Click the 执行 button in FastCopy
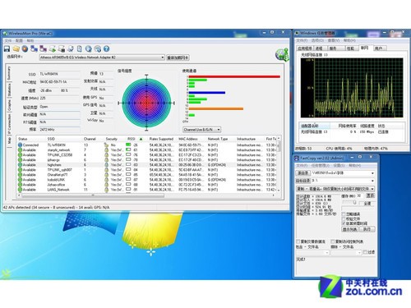Image resolution: width=411 pixels, height=308 pixels. pyautogui.click(x=367, y=229)
